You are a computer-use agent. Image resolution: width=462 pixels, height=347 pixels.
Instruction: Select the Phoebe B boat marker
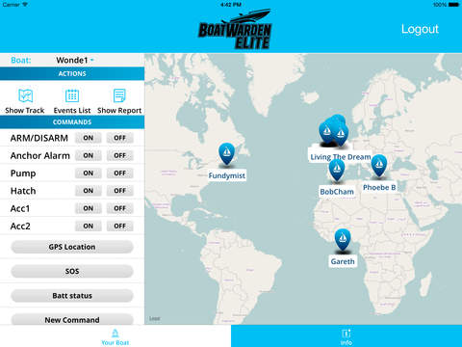379,166
